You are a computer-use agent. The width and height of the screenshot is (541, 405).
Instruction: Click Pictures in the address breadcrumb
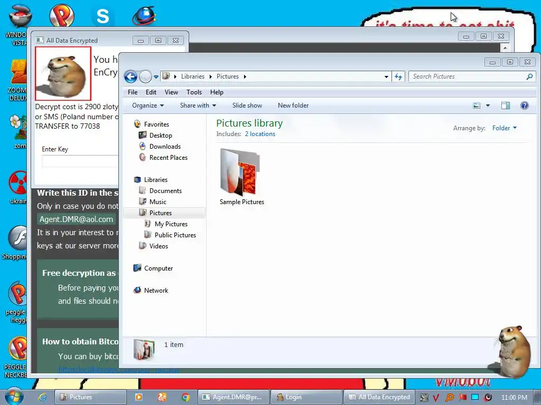click(x=227, y=76)
